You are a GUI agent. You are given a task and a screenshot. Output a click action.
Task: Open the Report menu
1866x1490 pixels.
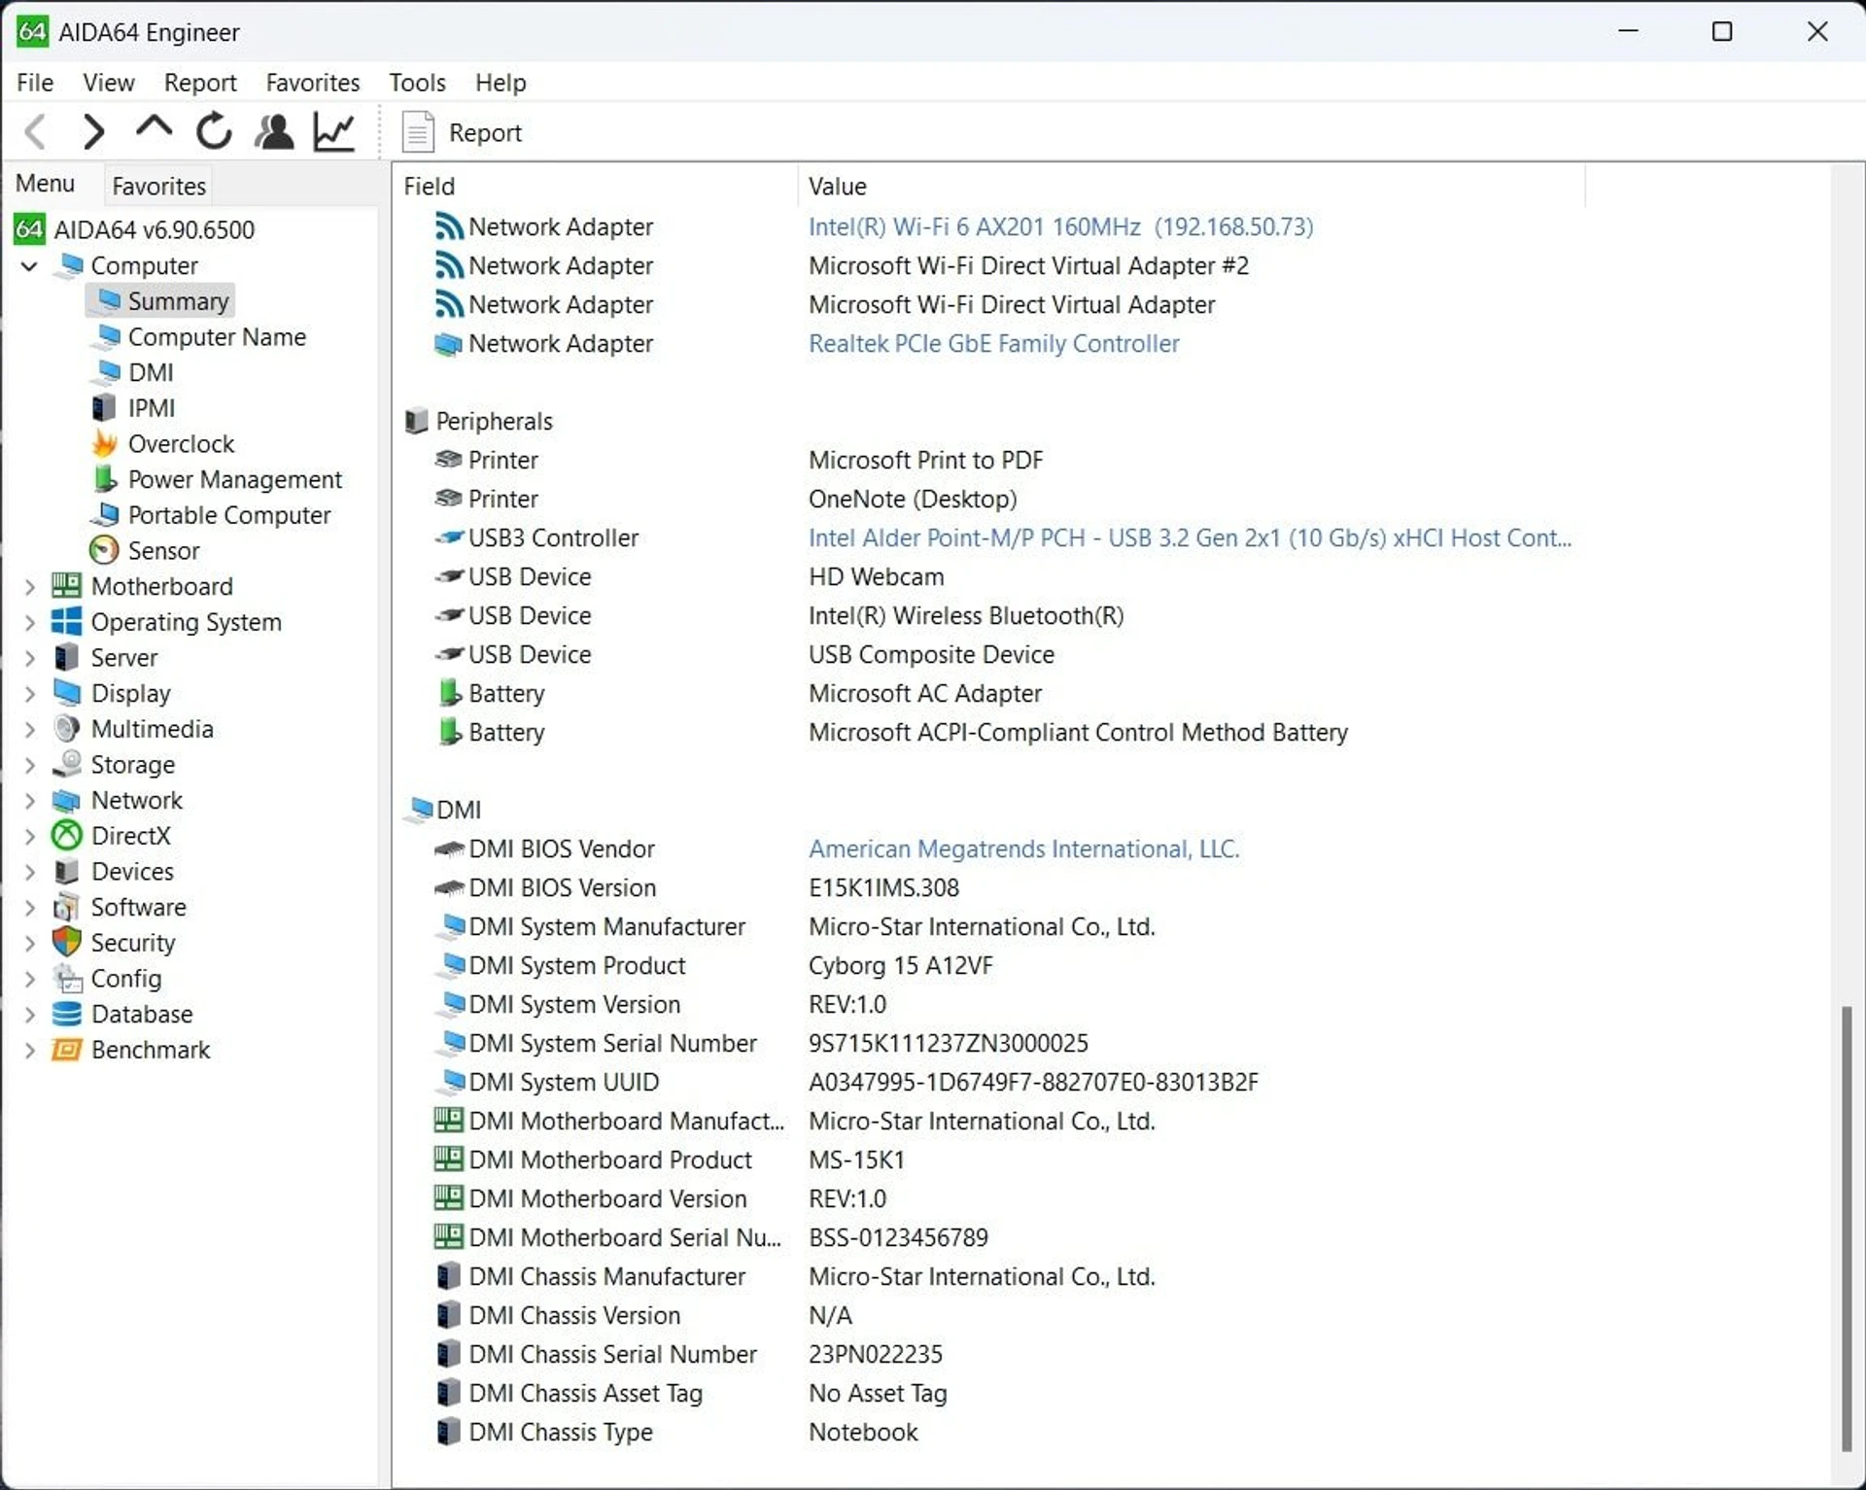click(200, 83)
